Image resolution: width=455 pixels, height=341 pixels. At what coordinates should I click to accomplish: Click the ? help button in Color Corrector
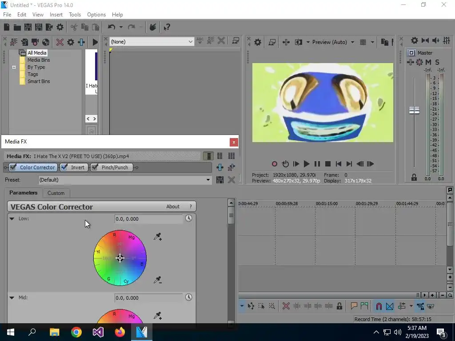pos(190,206)
